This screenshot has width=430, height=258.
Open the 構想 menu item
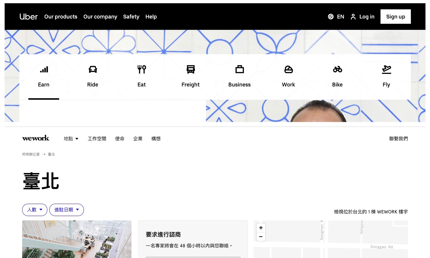tap(156, 139)
